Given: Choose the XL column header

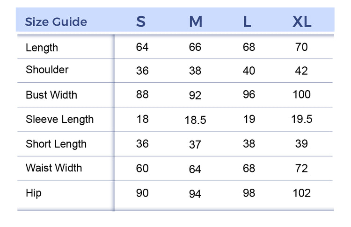Looking at the screenshot, I should (302, 22).
